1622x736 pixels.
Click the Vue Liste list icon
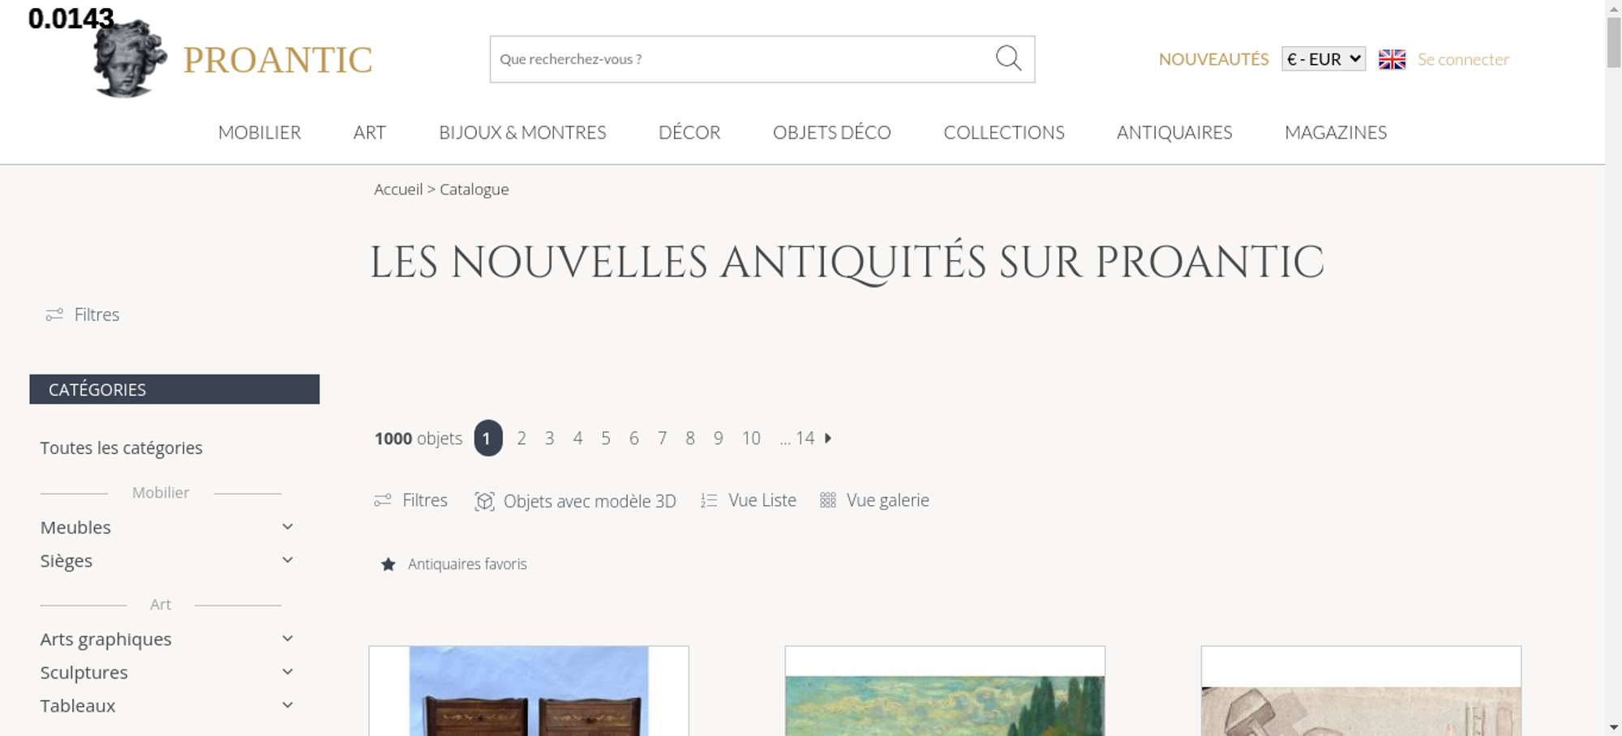(x=709, y=501)
